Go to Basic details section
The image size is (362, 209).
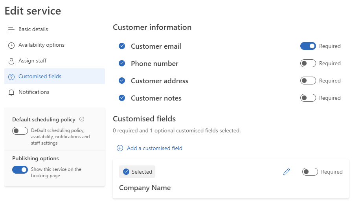coord(33,29)
